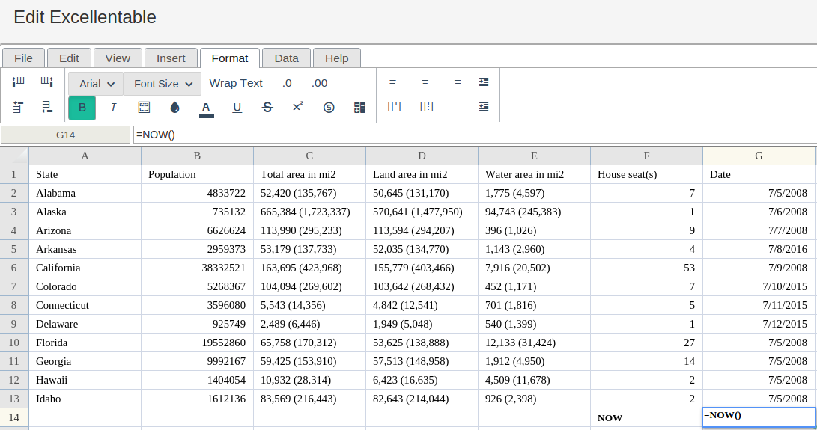Image resolution: width=817 pixels, height=430 pixels.
Task: Open the Arial font dropdown
Action: click(97, 84)
